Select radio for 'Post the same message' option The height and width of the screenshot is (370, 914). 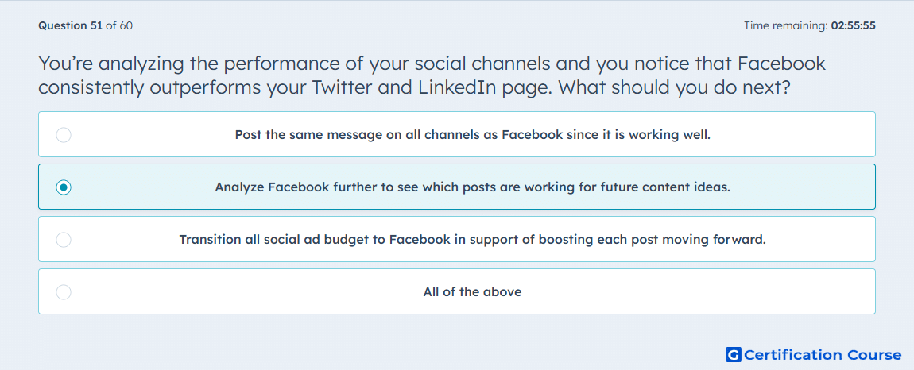(64, 135)
